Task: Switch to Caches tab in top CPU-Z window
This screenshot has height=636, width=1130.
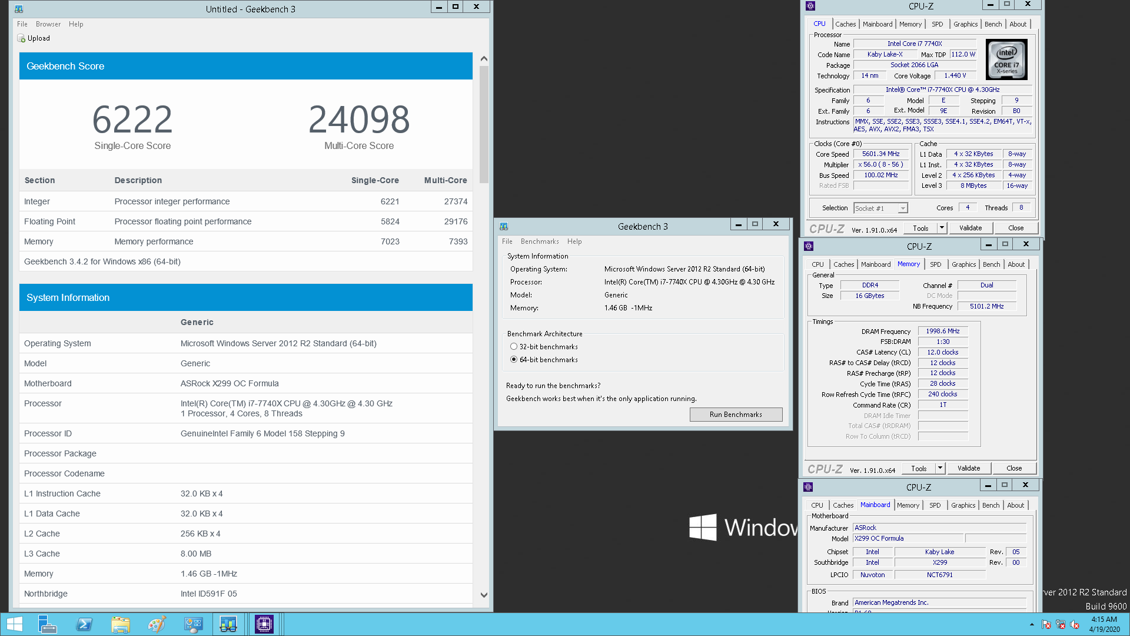Action: 845,24
